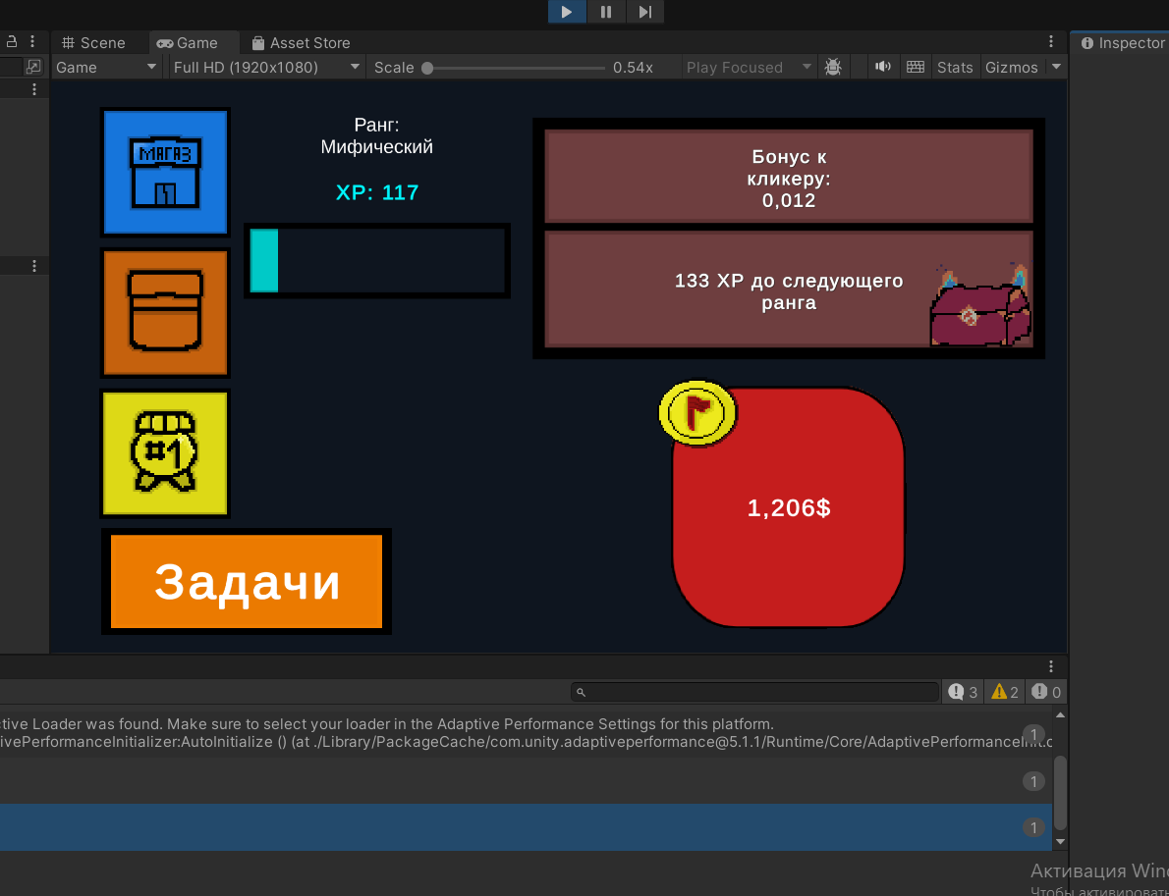This screenshot has height=896, width=1169.
Task: Open the second left panel three-dot menu
Action: point(34,90)
